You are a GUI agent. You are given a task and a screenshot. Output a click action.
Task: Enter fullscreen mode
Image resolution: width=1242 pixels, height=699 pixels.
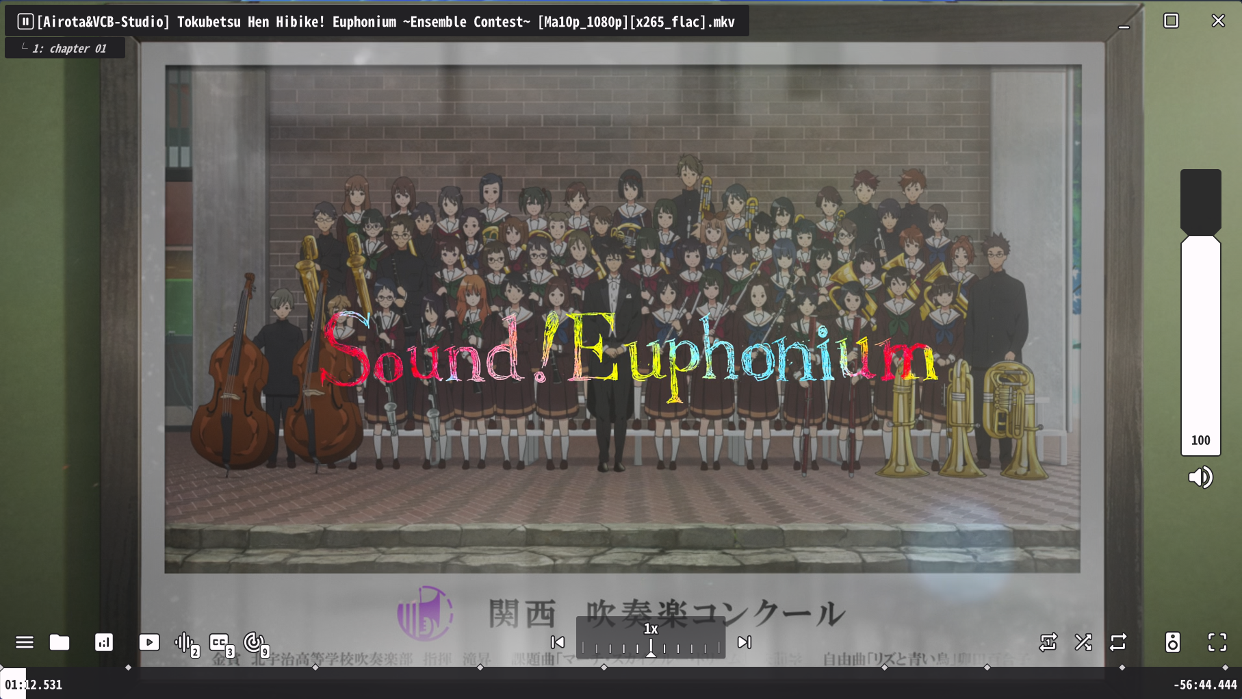pyautogui.click(x=1217, y=642)
